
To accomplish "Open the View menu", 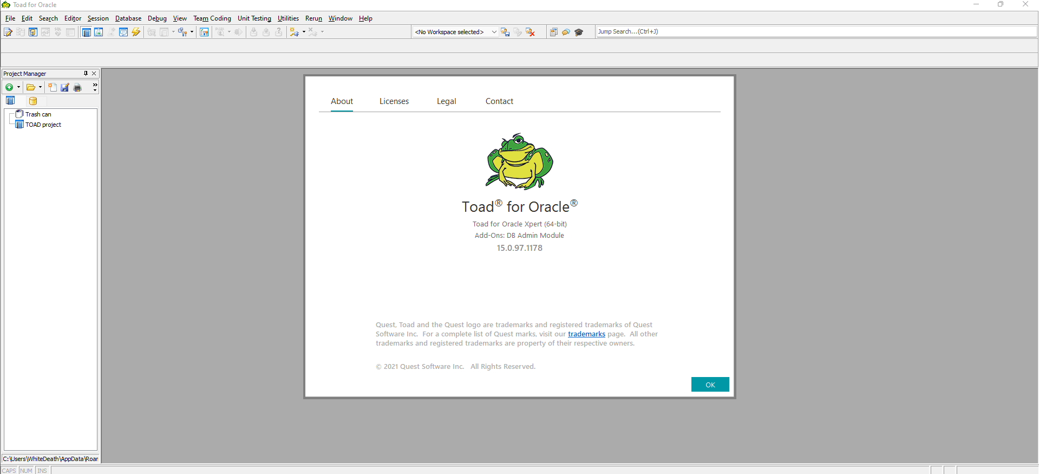I will [x=180, y=18].
